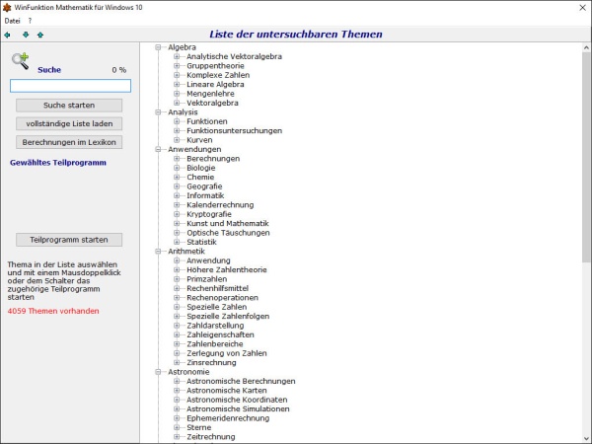Close the WinFunktion window
Viewport: 592px width, 444px height.
coord(582,8)
